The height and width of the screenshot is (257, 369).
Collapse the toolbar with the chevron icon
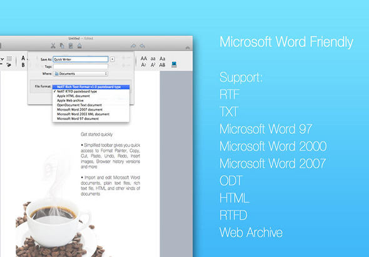[188, 48]
